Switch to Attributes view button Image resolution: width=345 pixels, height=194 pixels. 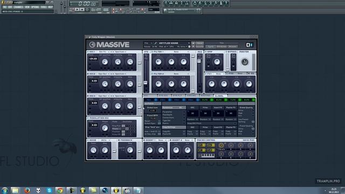point(222,46)
